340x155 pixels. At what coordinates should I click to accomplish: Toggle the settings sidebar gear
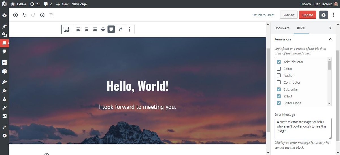point(324,15)
